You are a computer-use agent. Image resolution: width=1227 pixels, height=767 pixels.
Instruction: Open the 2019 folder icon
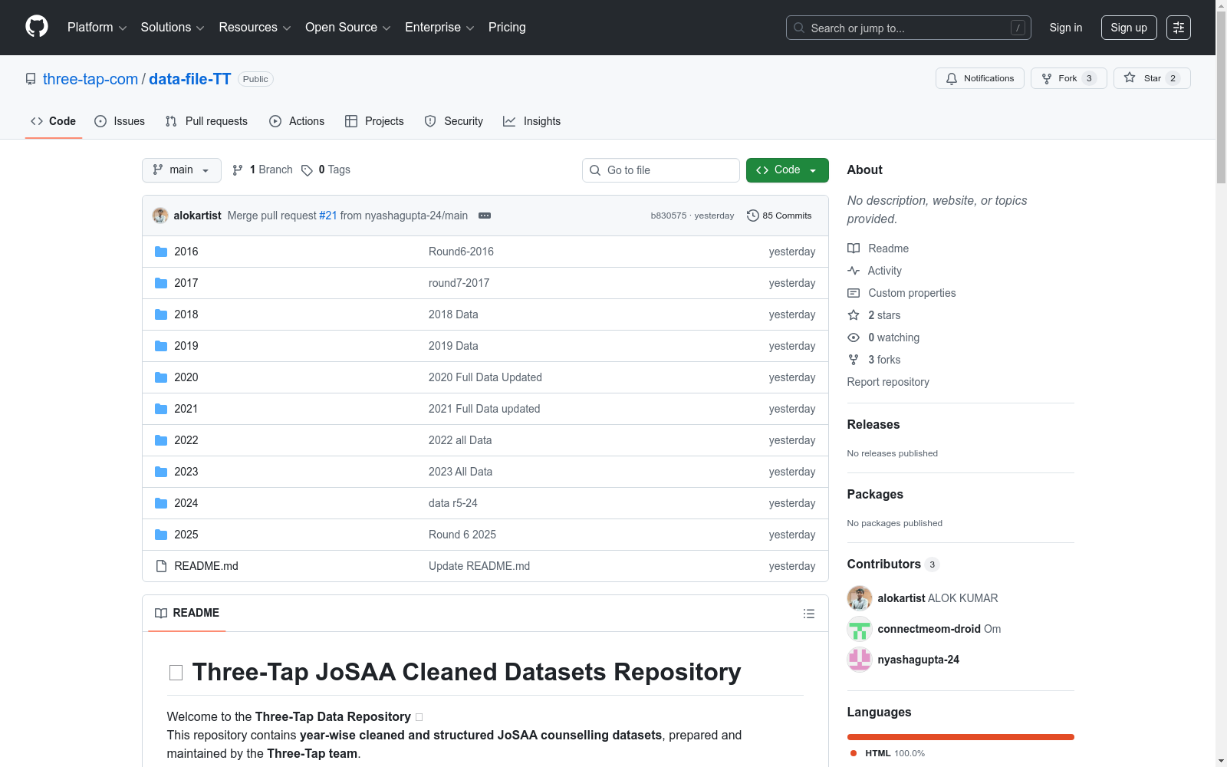point(161,346)
